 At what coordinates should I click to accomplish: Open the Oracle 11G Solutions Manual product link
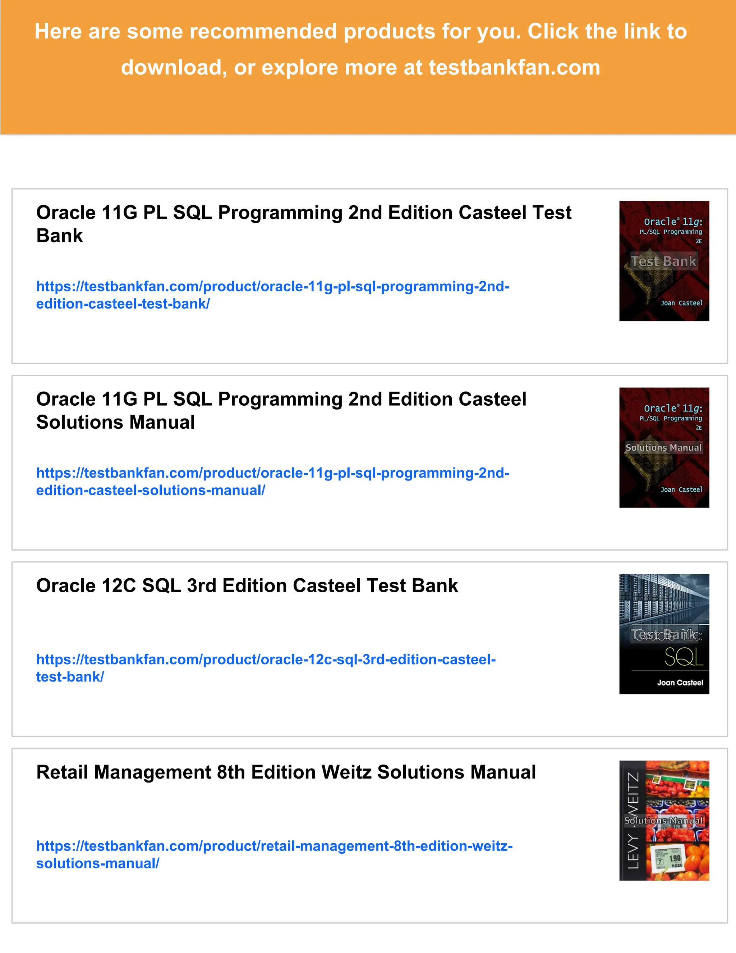[273, 481]
